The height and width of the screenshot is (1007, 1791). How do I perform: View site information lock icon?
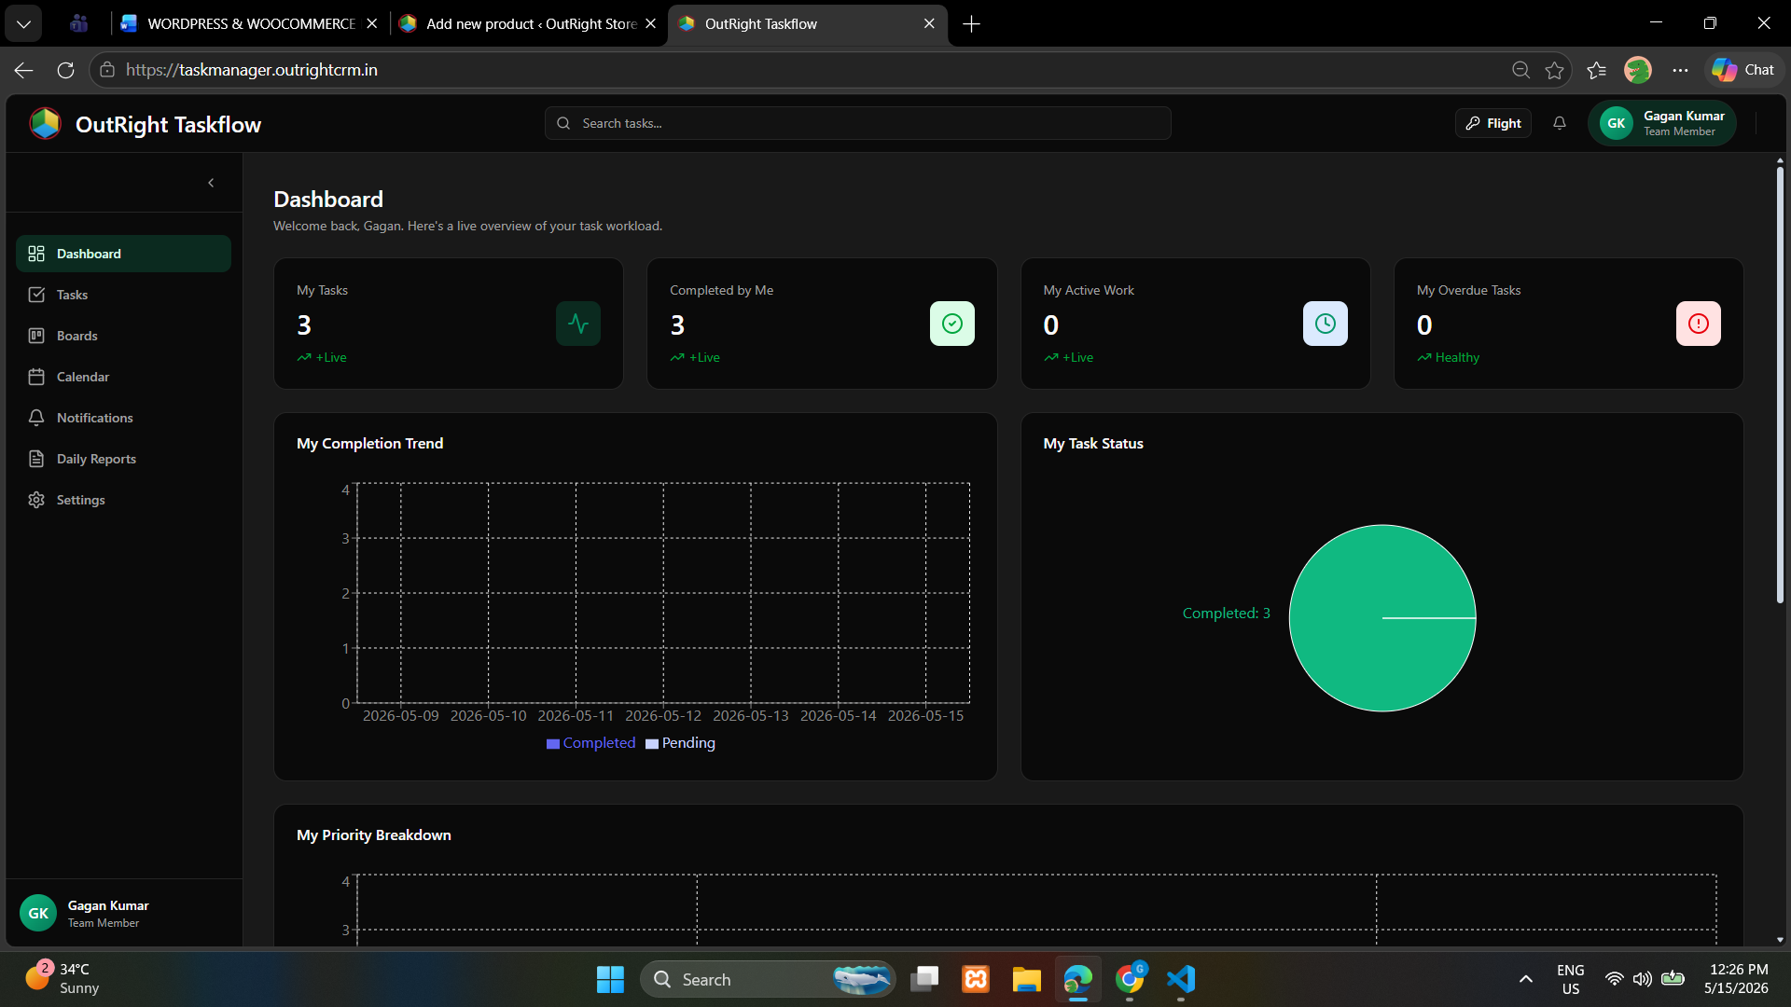[x=107, y=70]
